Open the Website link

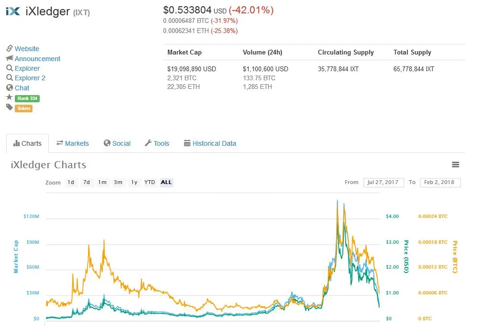point(27,49)
